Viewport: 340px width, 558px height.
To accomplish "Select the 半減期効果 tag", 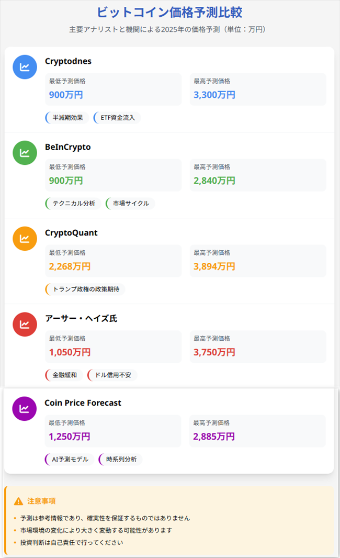I will point(67,118).
